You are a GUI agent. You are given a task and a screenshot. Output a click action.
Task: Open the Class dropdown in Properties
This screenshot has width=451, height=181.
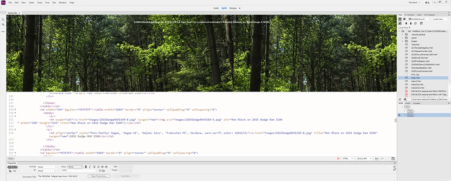(x=75, y=167)
